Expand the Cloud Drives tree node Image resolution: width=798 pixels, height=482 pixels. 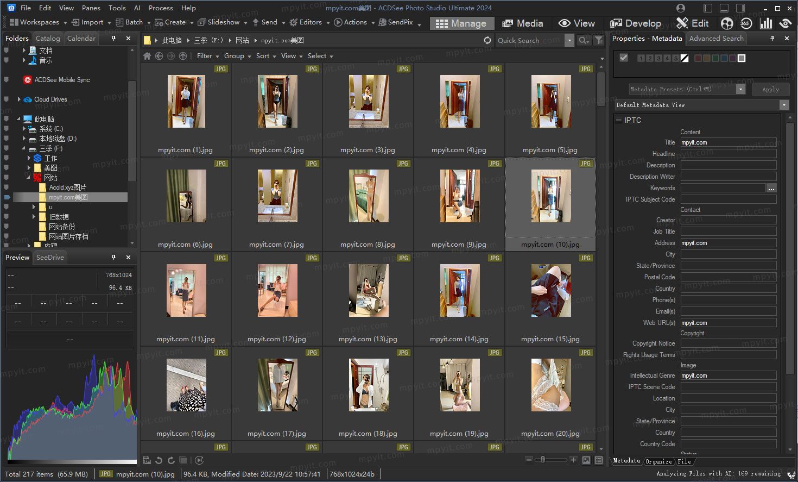(19, 99)
